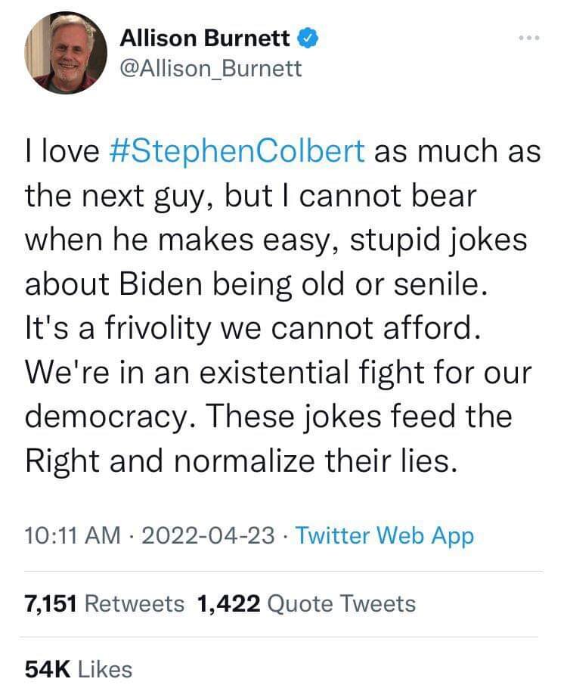Click the tweet's opening words "I love"
The width and height of the screenshot is (567, 685).
[x=63, y=150]
